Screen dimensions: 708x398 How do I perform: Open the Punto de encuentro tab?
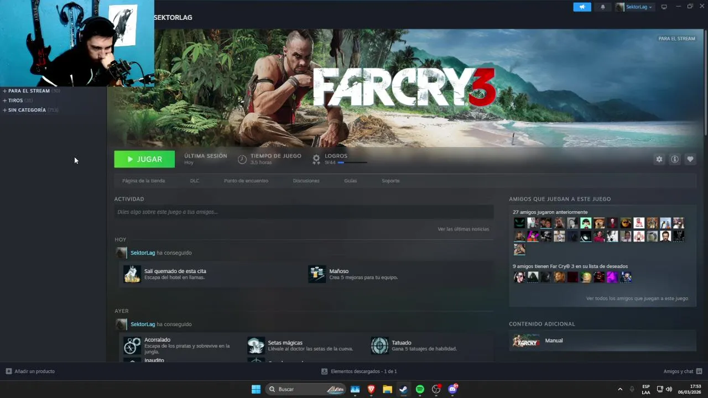pyautogui.click(x=246, y=181)
